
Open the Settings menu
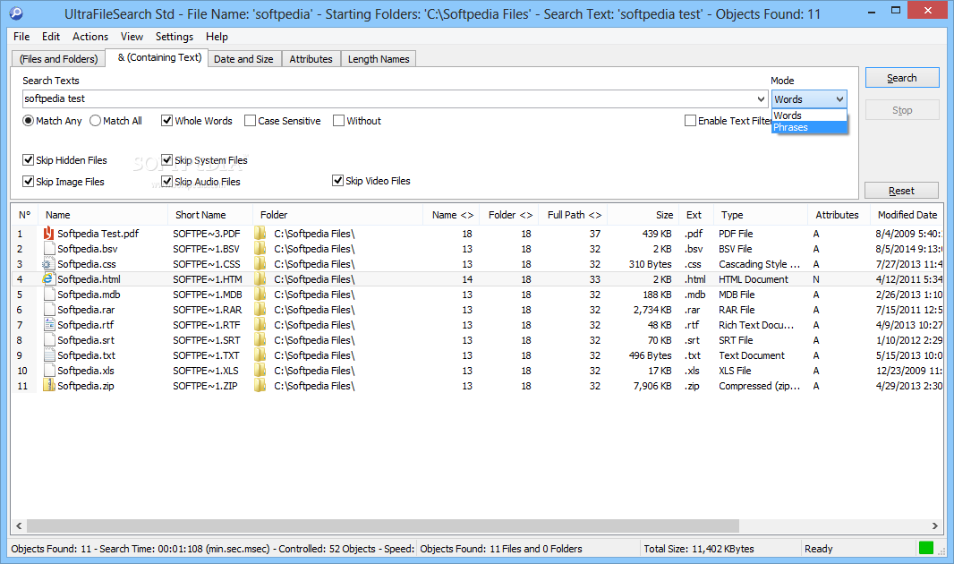pyautogui.click(x=174, y=37)
